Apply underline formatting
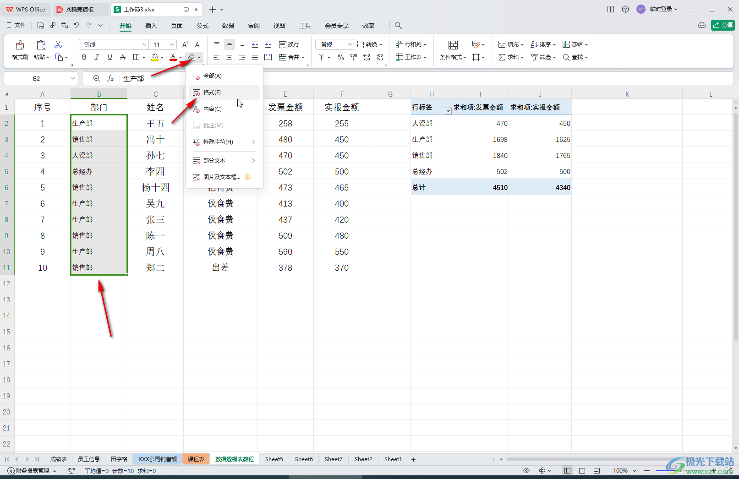 (109, 57)
